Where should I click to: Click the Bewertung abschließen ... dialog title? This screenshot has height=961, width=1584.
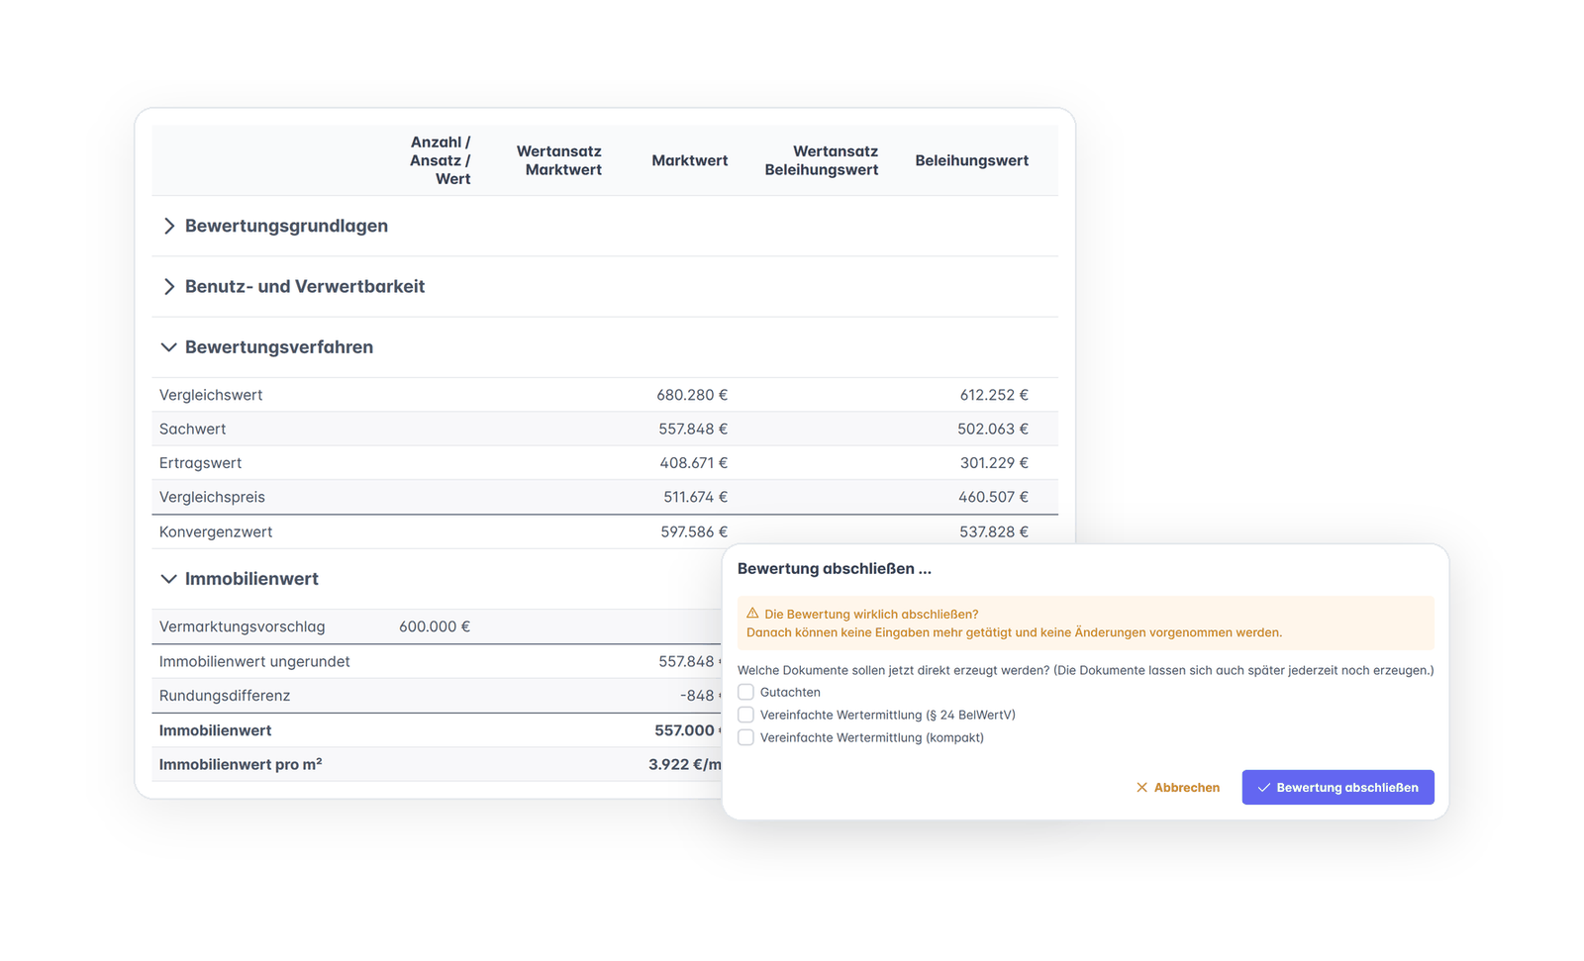point(835,569)
